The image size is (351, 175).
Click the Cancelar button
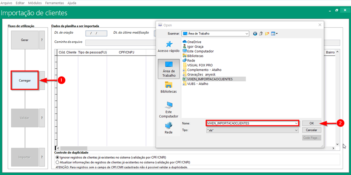click(311, 130)
